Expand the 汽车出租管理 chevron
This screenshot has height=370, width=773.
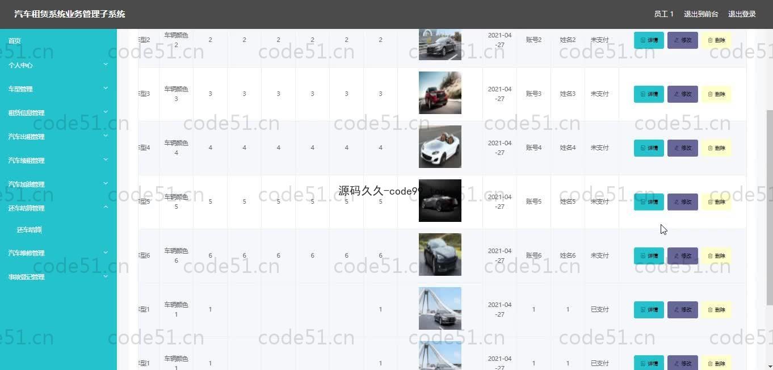pyautogui.click(x=106, y=136)
